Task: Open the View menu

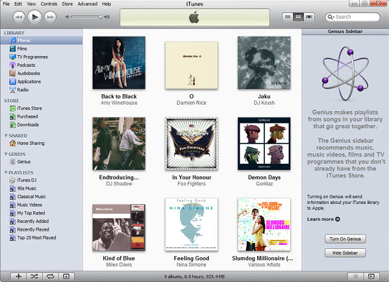Action: [31, 4]
